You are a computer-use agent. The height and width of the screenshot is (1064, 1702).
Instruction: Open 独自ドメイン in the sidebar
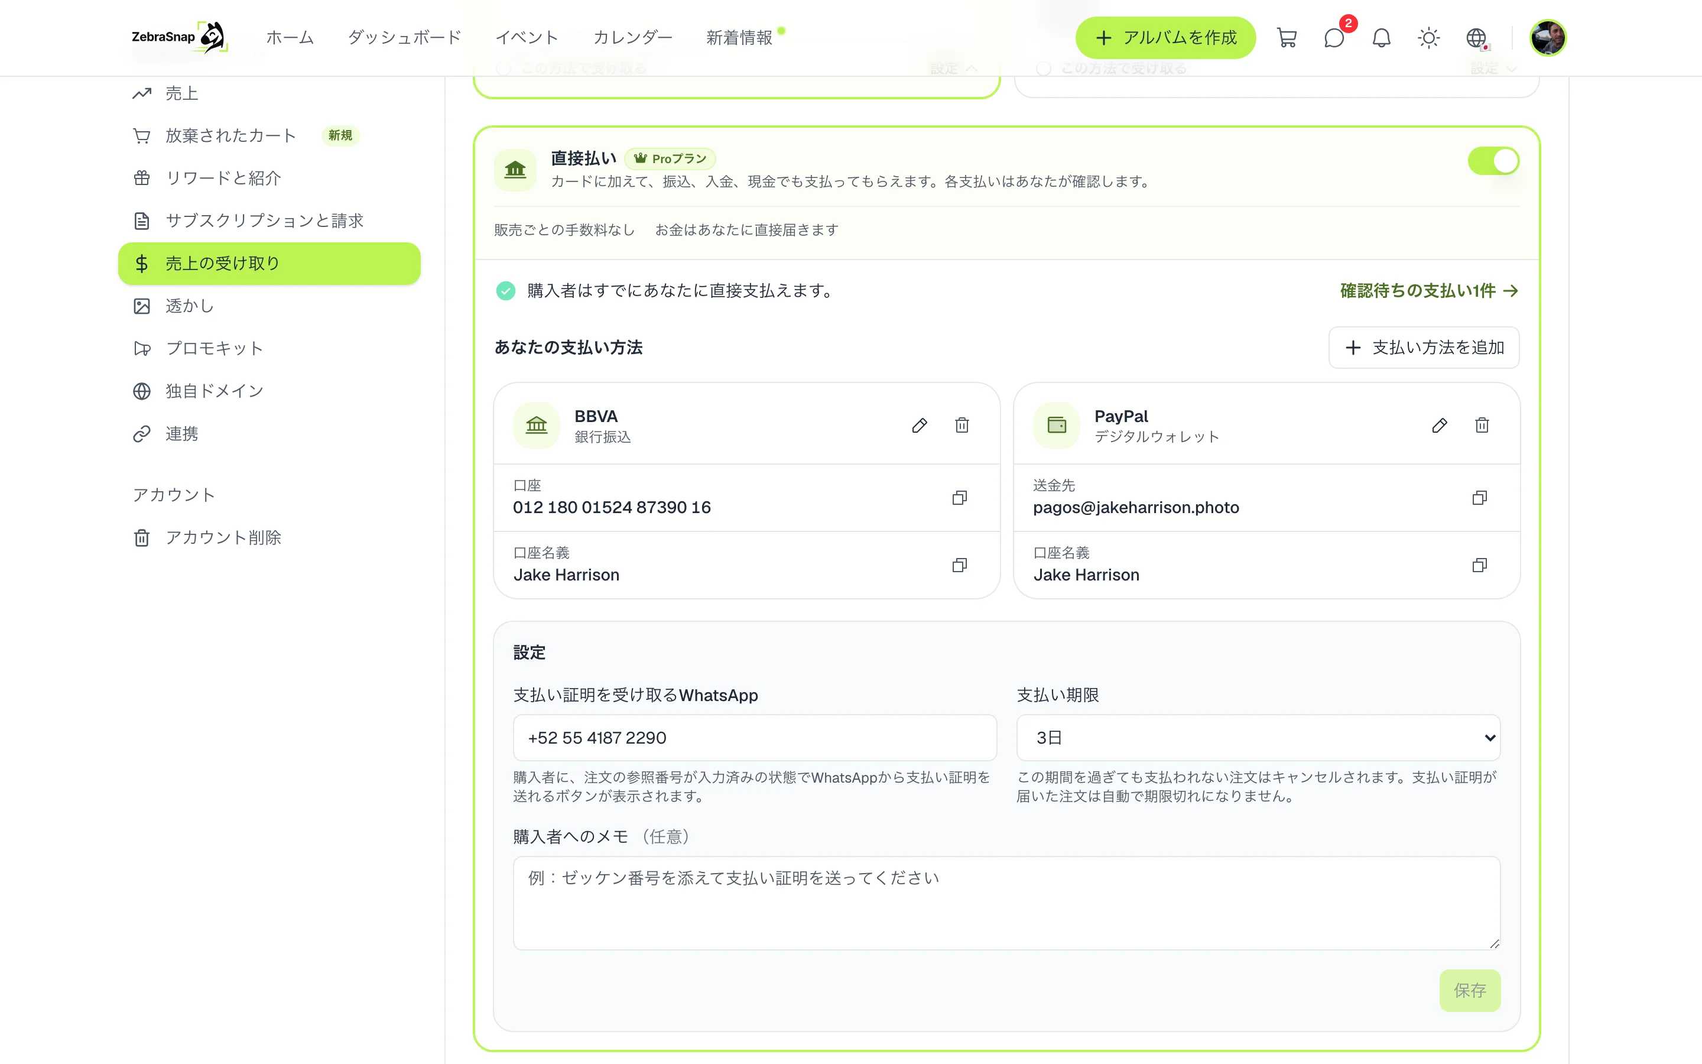[269, 391]
